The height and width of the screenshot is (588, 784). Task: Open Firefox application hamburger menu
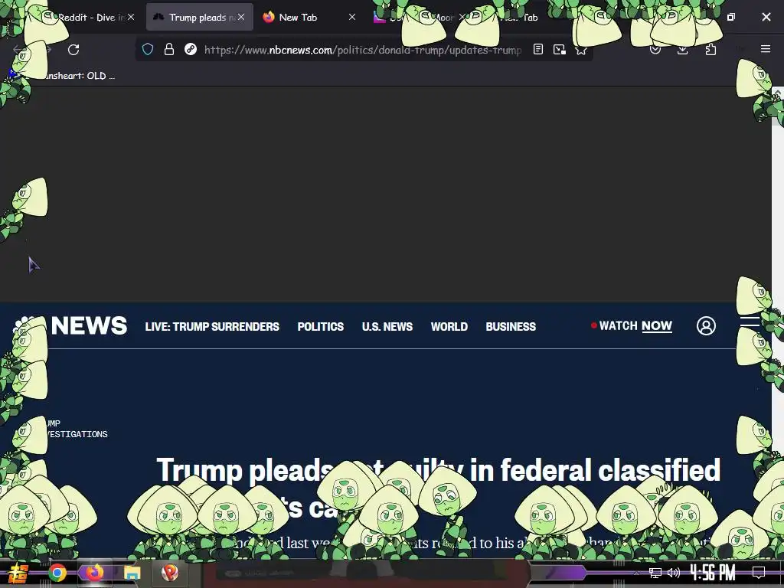tap(766, 49)
